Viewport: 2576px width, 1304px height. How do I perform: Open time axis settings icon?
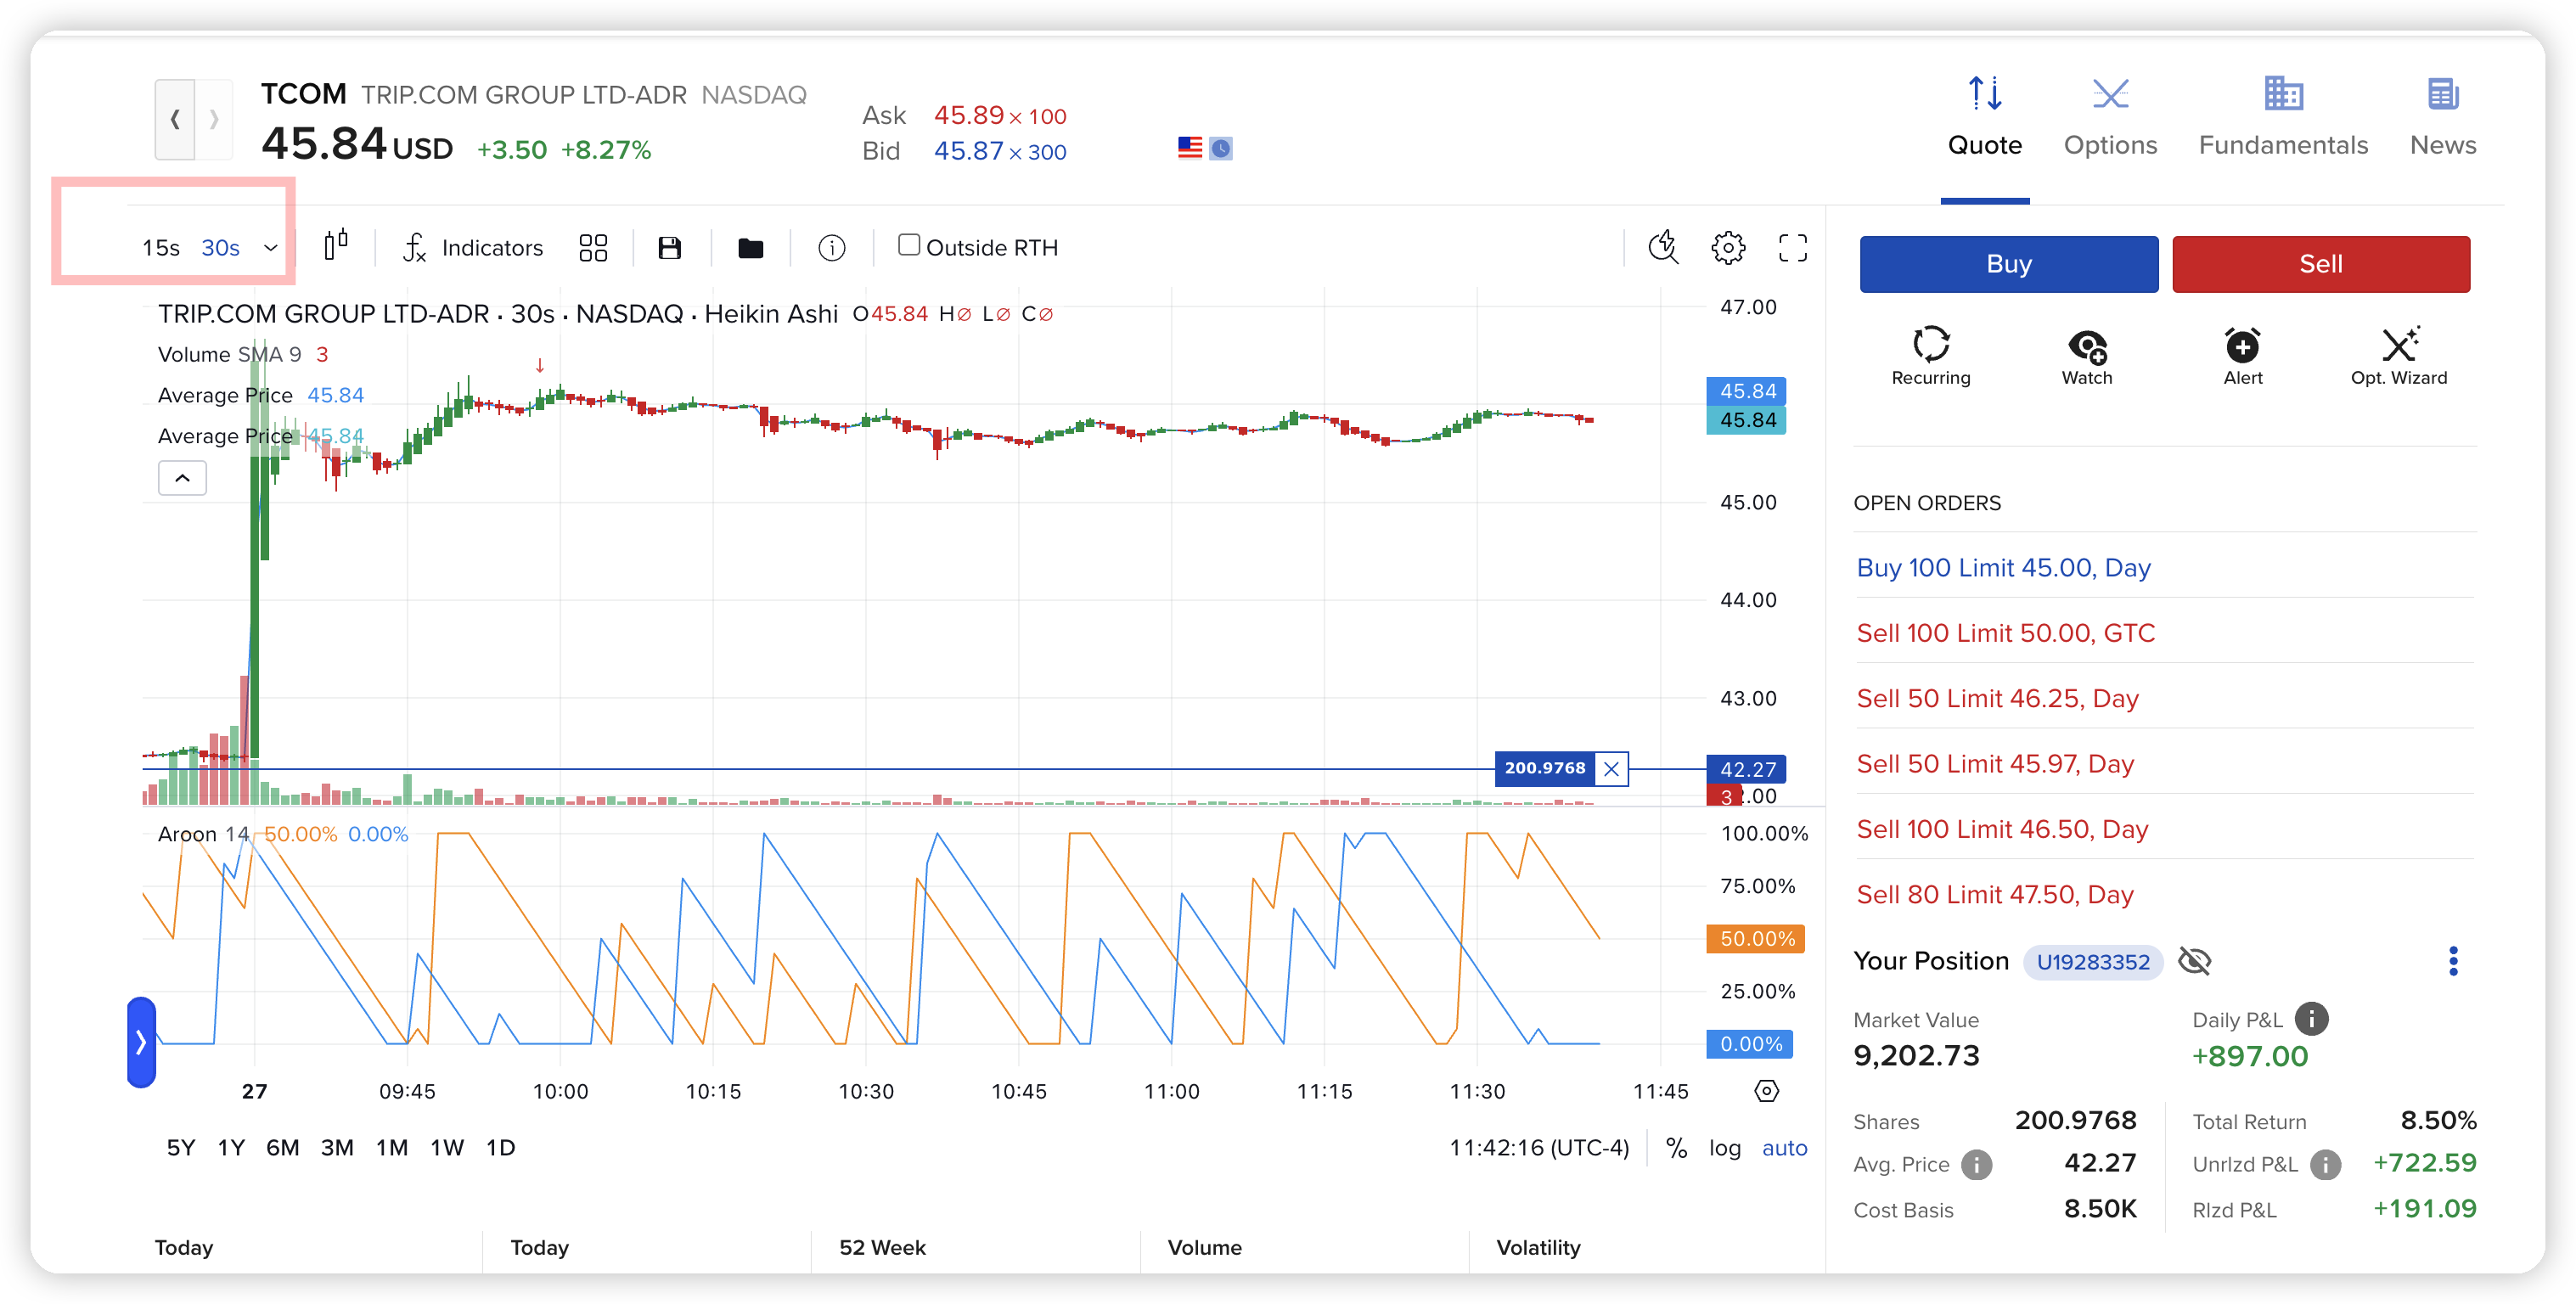tap(1766, 1091)
